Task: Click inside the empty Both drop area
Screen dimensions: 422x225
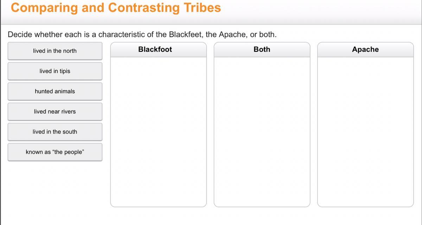Action: pos(262,132)
